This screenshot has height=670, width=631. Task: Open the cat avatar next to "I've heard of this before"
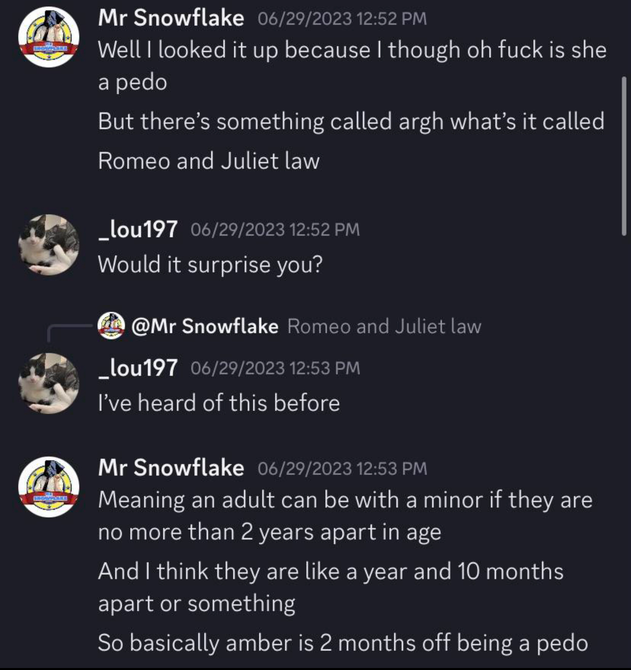click(x=48, y=383)
